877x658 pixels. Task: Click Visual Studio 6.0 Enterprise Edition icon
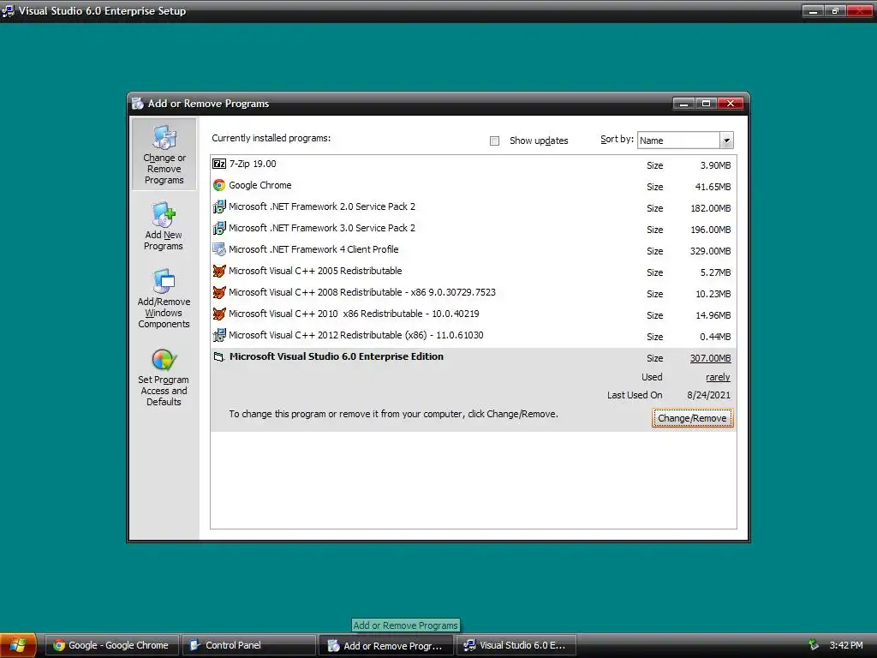(219, 357)
